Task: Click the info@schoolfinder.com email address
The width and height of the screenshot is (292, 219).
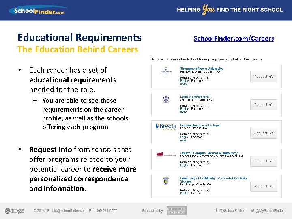Action: tap(69, 210)
